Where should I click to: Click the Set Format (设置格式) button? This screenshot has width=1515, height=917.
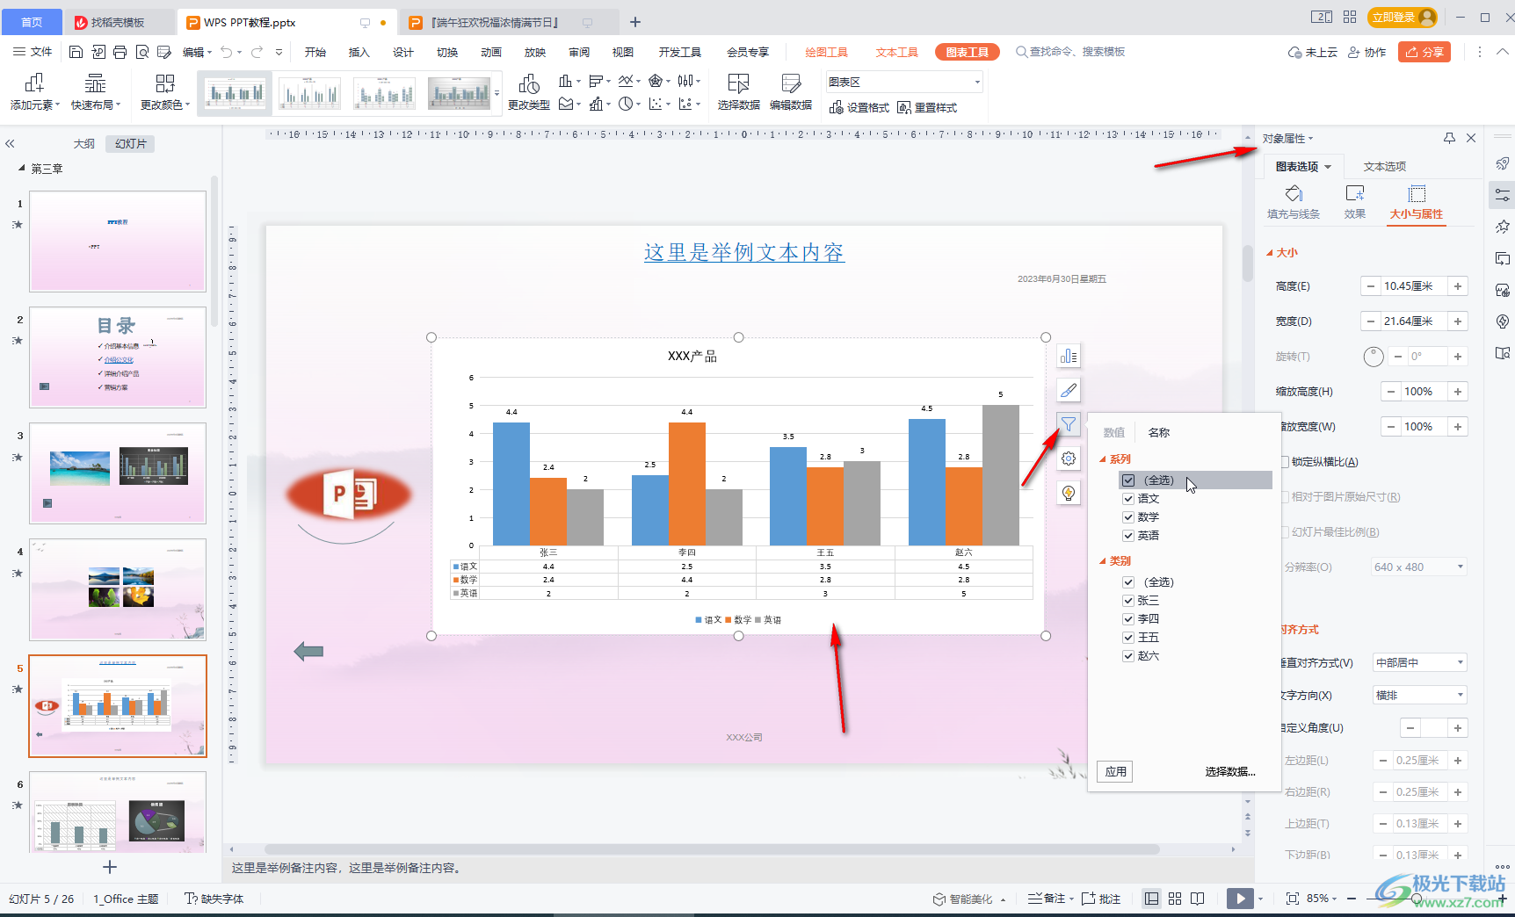coord(859,107)
